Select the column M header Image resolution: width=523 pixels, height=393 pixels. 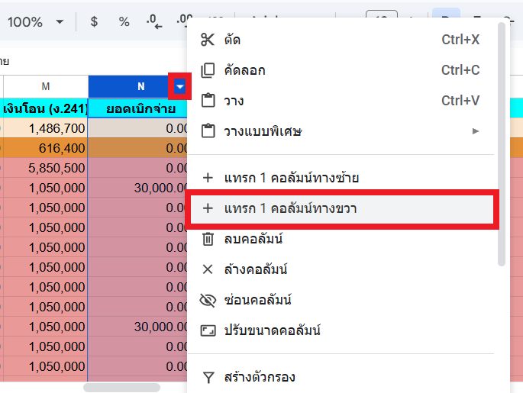(46, 87)
